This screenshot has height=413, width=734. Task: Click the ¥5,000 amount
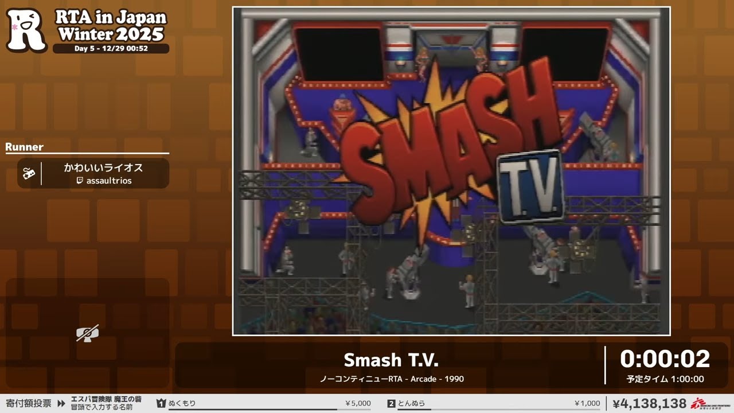[x=358, y=403]
